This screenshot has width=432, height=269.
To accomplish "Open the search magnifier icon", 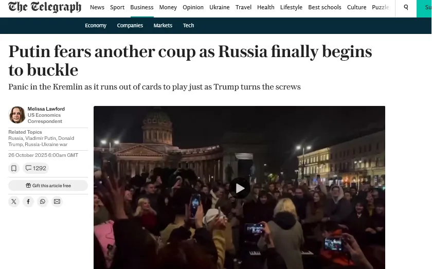I will click(406, 7).
